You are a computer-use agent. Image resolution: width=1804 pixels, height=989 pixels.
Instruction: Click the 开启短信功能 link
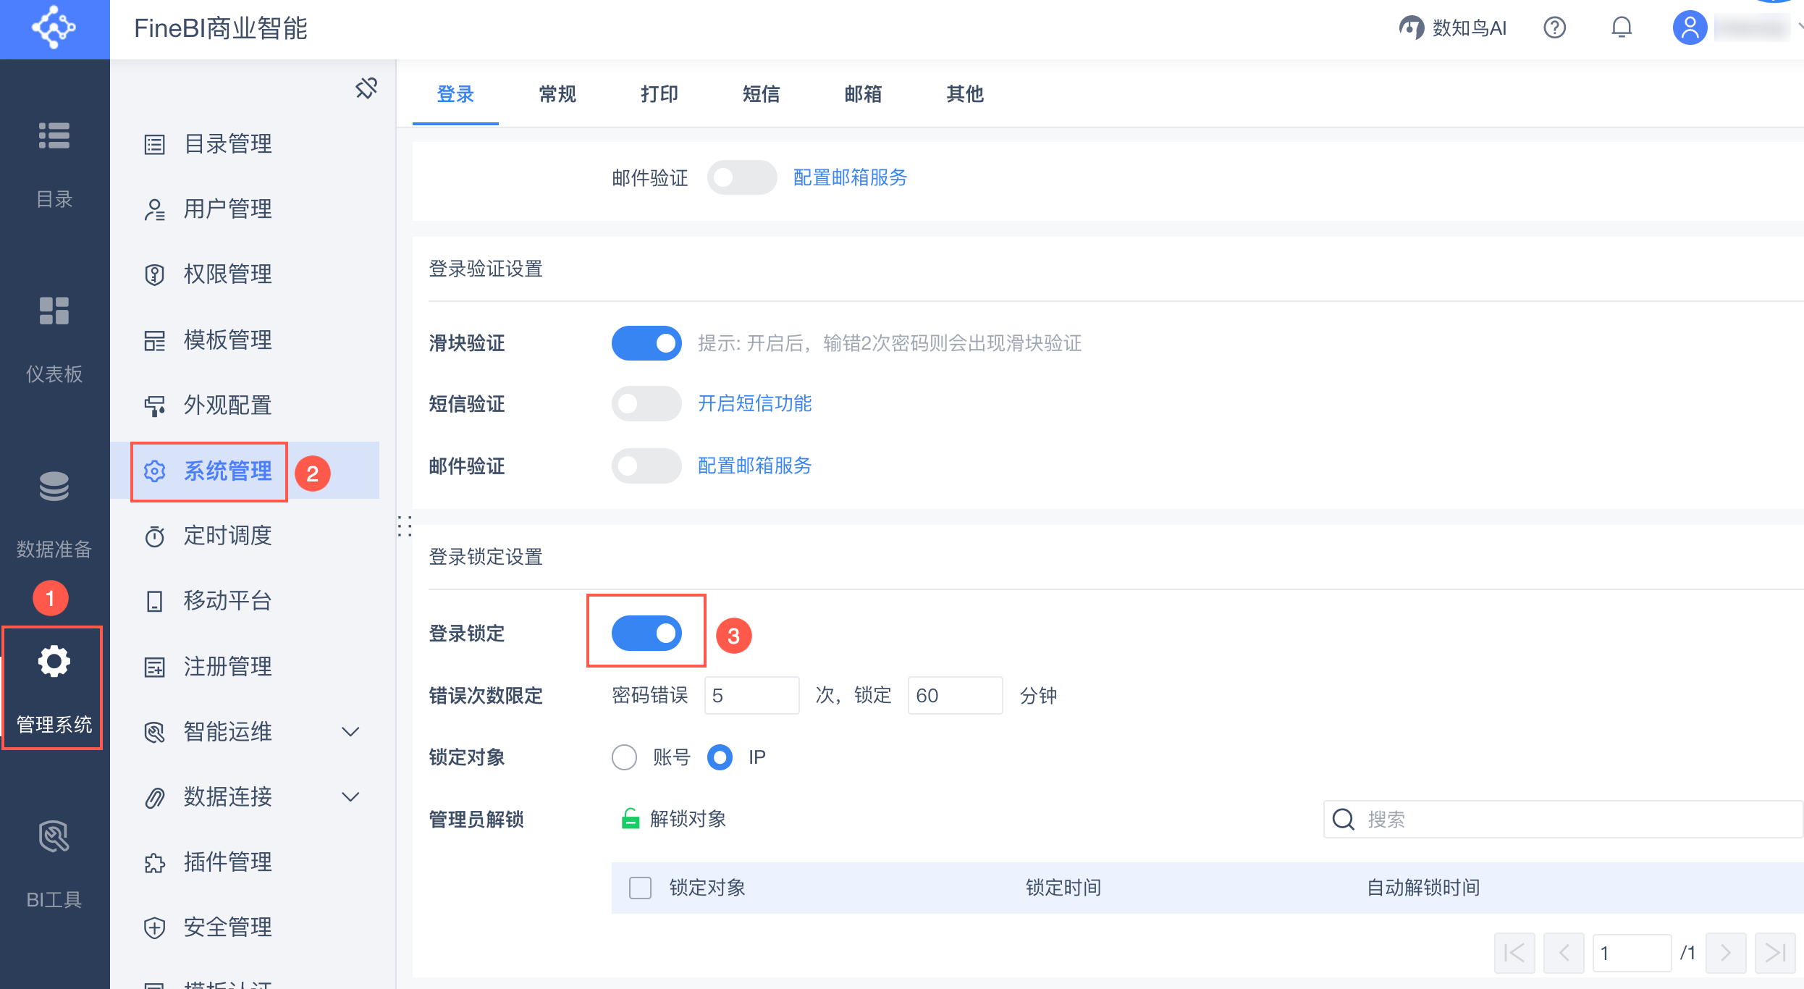754,403
